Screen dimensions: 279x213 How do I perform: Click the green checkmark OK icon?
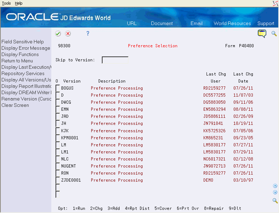(x=58, y=34)
